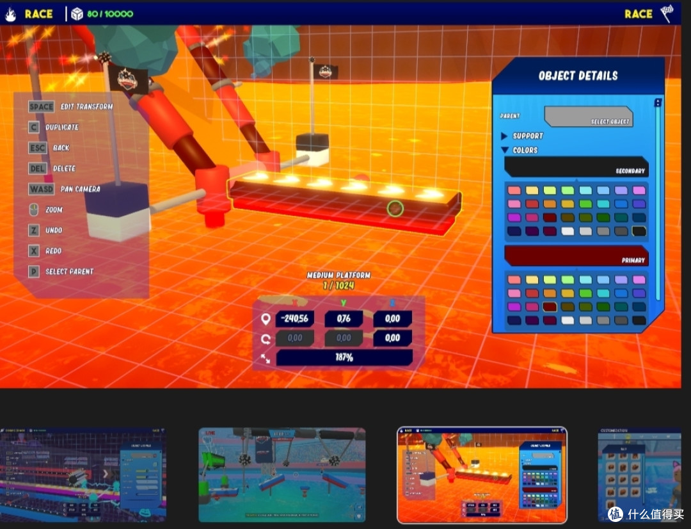The height and width of the screenshot is (529, 691).
Task: Click the C key Duplicate icon
Action: click(x=34, y=127)
